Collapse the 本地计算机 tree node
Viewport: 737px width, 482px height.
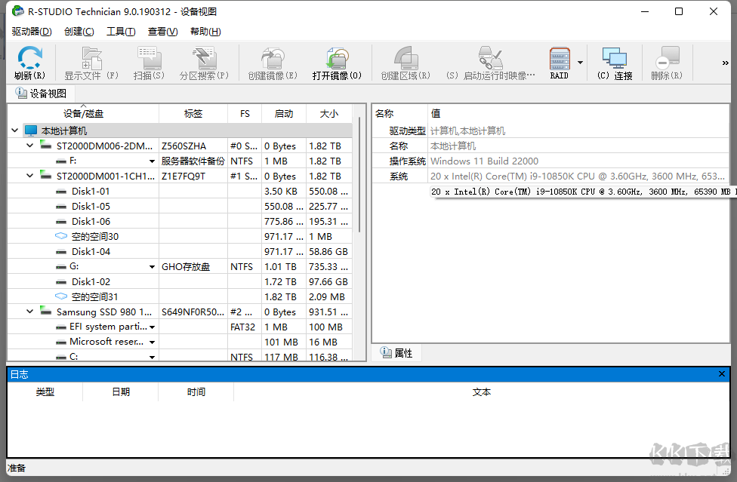(x=14, y=130)
